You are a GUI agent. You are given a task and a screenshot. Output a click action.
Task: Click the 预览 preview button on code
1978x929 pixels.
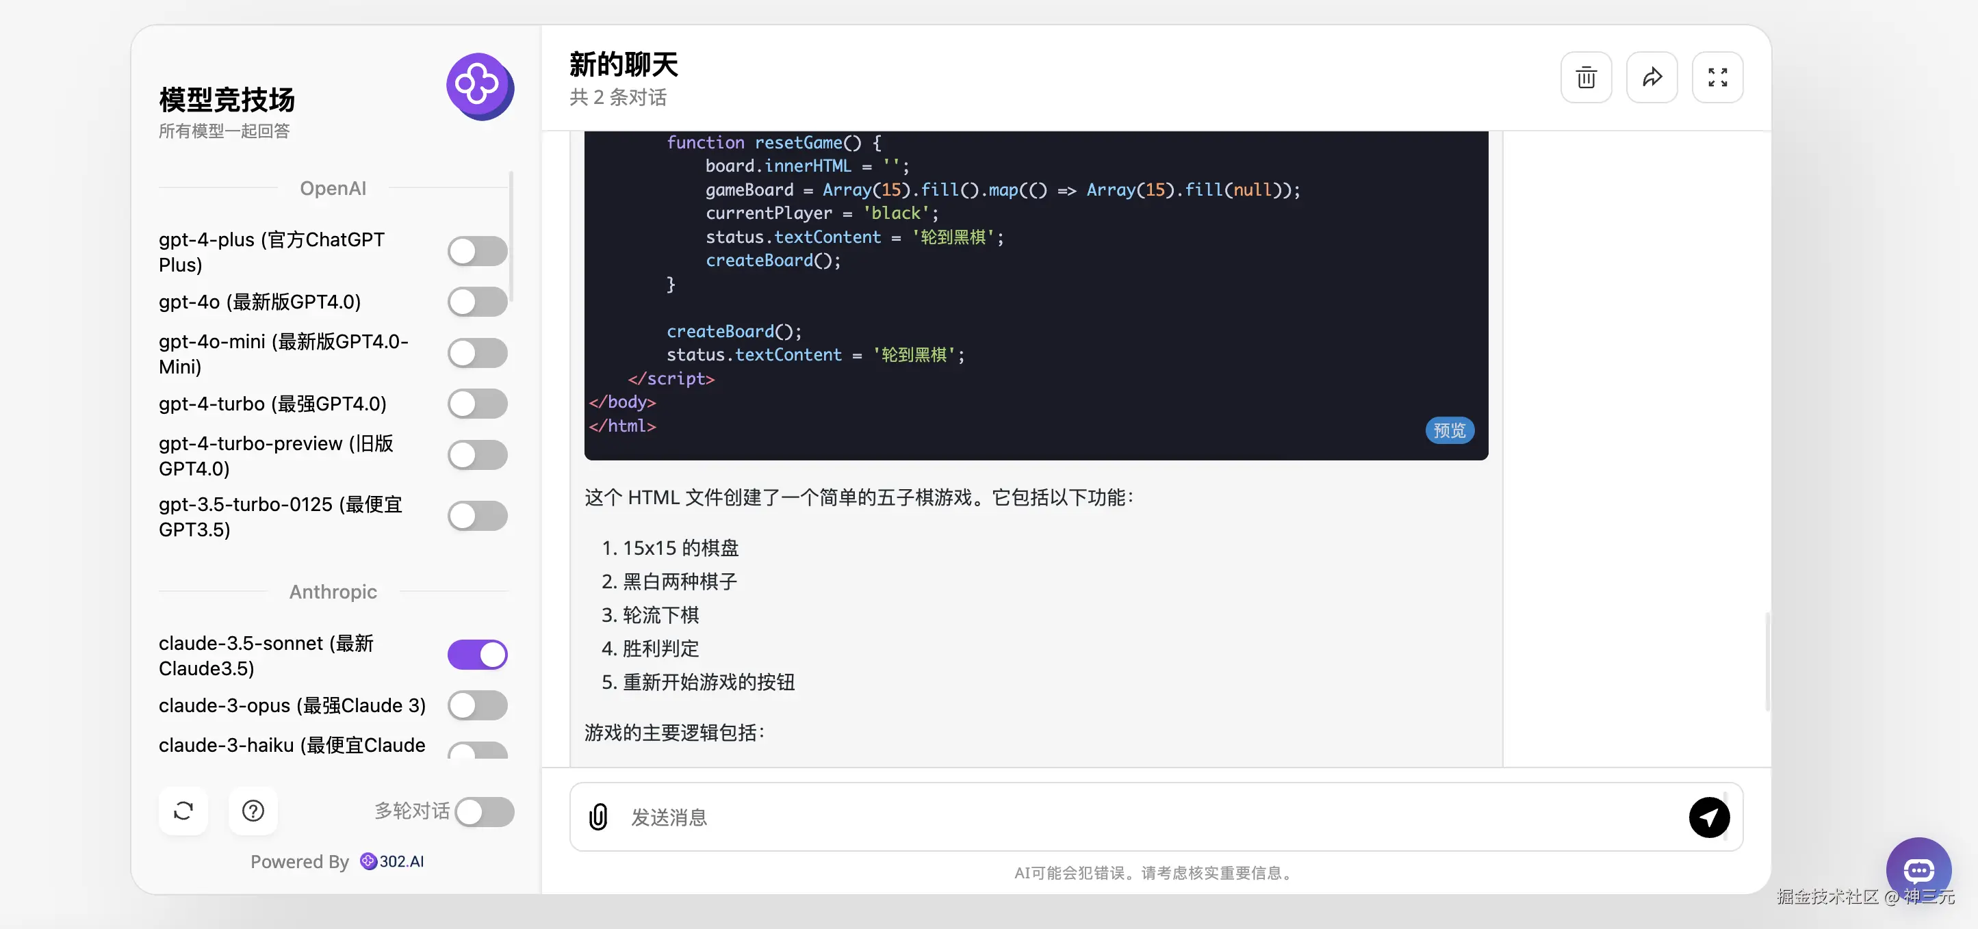(1449, 431)
